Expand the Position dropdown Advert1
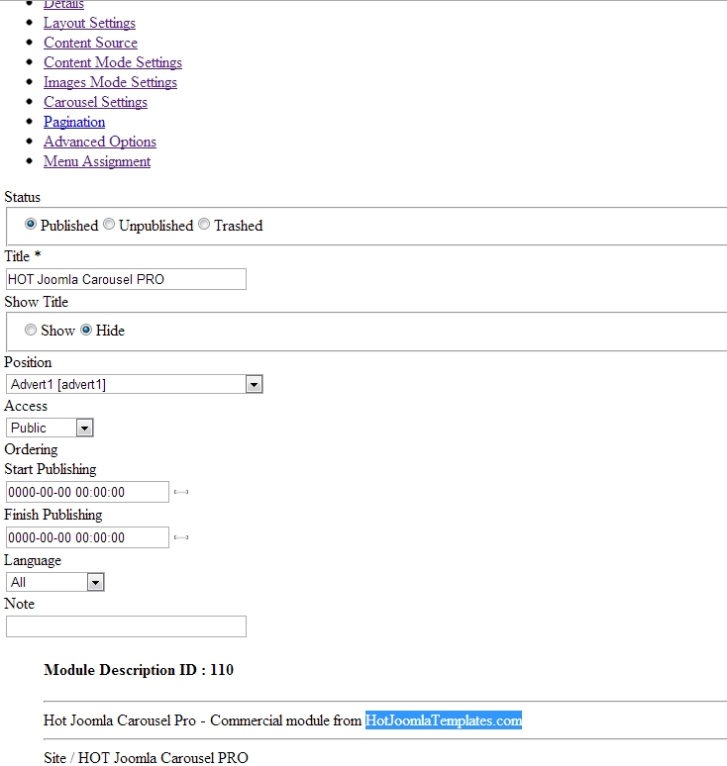This screenshot has width=727, height=766. (x=135, y=384)
